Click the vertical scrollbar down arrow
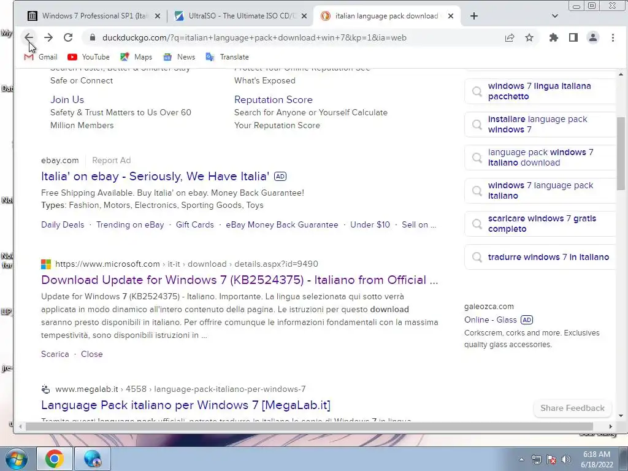The height and width of the screenshot is (471, 628). point(621,416)
